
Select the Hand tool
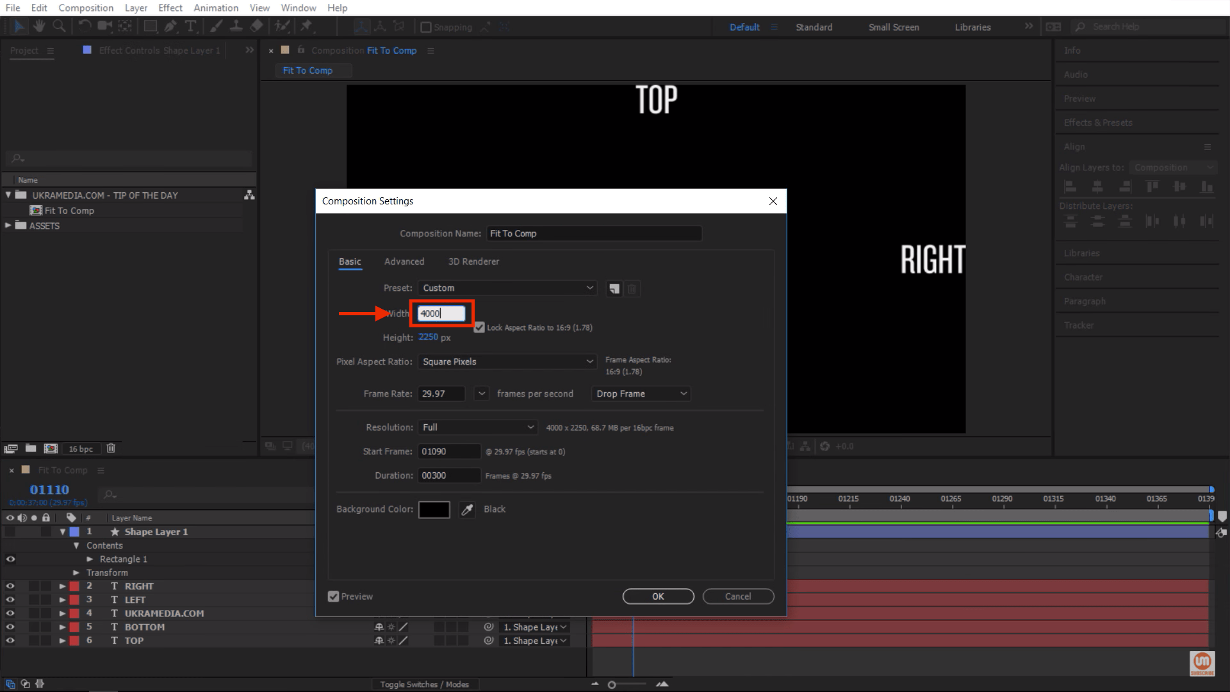click(39, 26)
